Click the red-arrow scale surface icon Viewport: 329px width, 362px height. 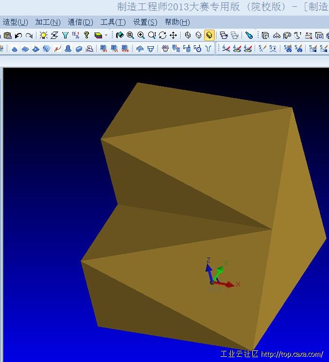[x=309, y=35]
